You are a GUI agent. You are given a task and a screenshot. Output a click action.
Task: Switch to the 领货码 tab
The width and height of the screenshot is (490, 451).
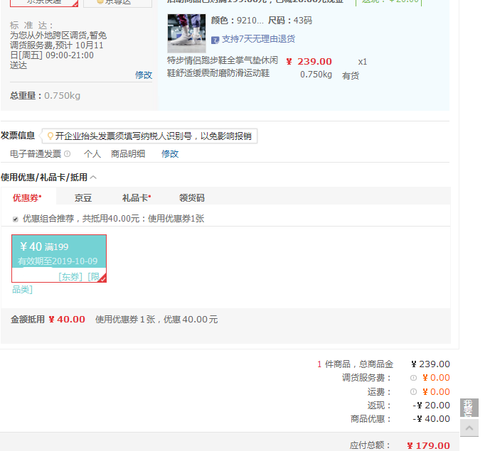coord(192,198)
